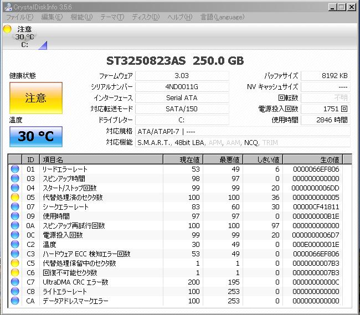Click the しきい値 column header

[x=263, y=159]
